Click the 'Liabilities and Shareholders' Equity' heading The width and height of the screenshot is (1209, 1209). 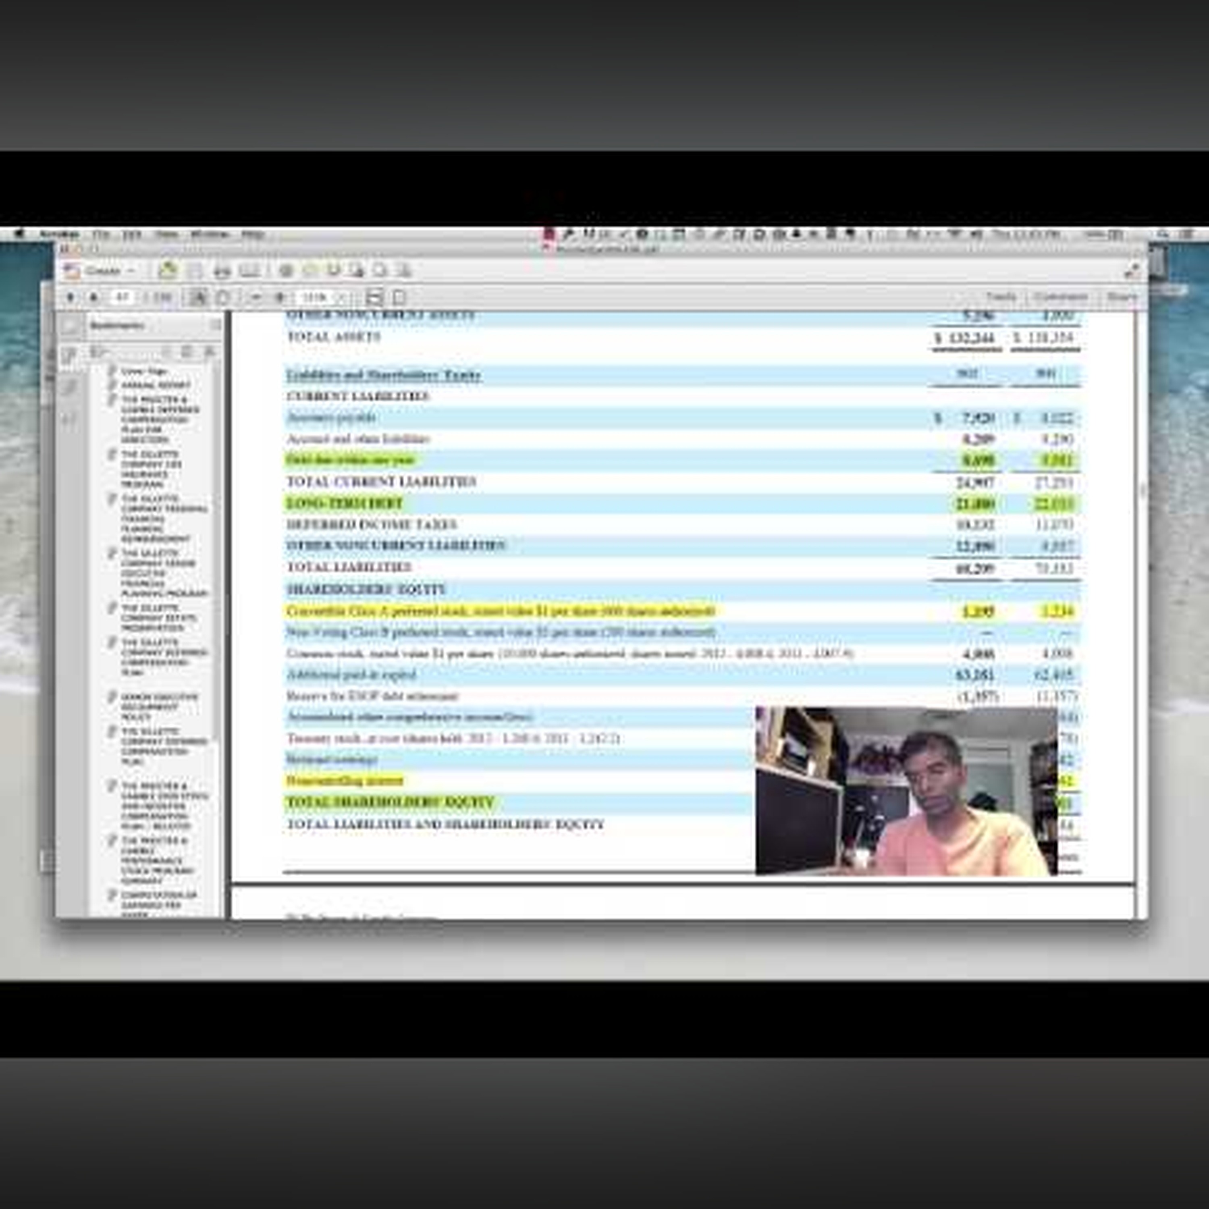pos(384,375)
